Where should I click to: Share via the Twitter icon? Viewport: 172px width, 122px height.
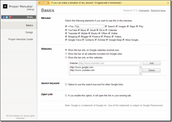click(7, 17)
